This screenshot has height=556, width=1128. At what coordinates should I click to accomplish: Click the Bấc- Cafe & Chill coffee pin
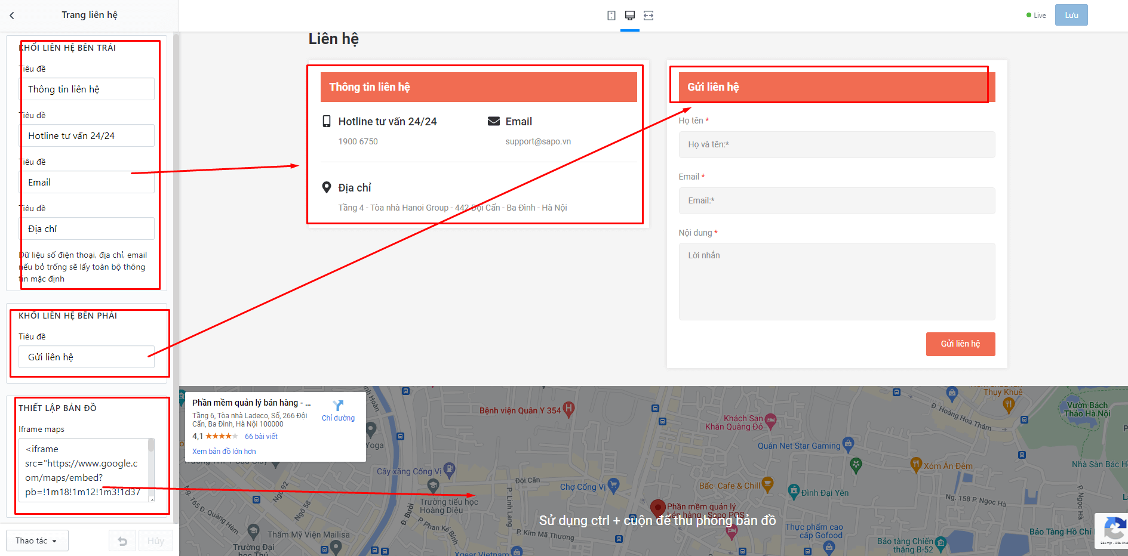coord(768,484)
